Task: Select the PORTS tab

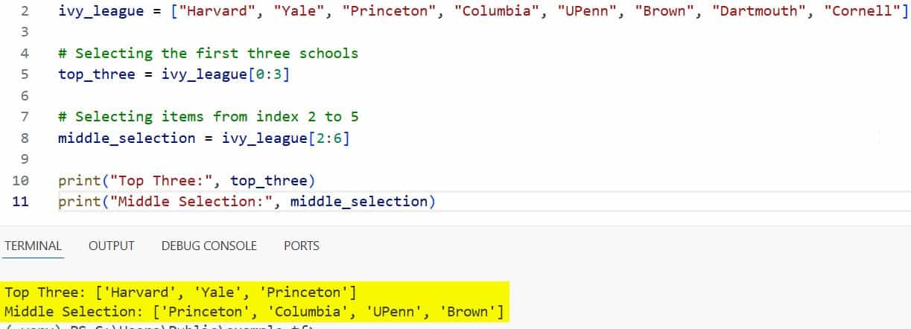Action: 302,246
